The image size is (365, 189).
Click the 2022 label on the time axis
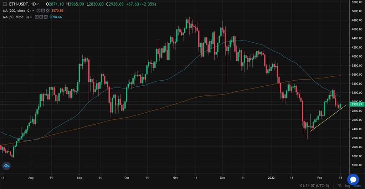tap(271, 178)
